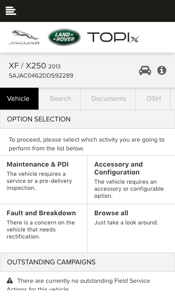Select the Vehicle tab
The width and height of the screenshot is (175, 299).
19,99
